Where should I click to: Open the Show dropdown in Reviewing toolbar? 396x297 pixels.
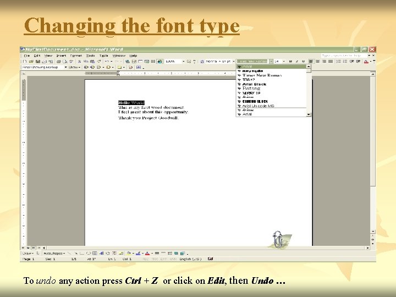coord(74,67)
